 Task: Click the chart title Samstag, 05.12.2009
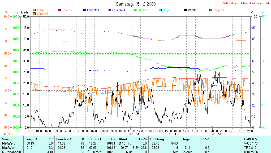coord(136,4)
